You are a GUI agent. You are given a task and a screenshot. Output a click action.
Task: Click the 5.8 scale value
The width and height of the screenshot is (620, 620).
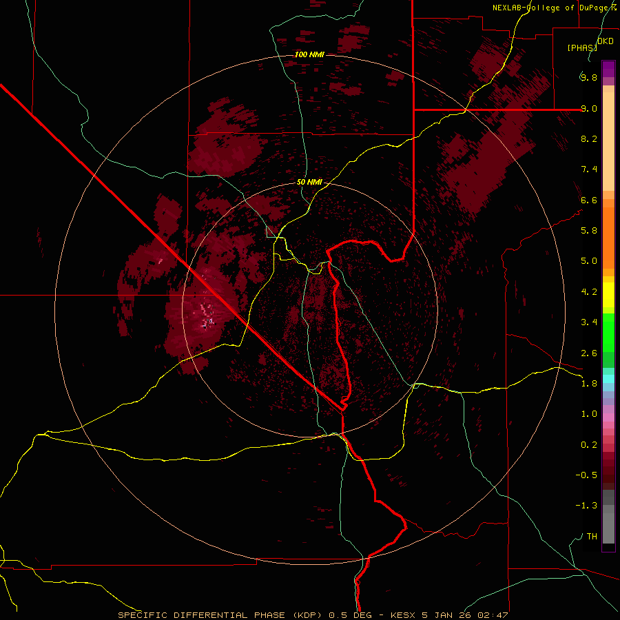(x=589, y=231)
